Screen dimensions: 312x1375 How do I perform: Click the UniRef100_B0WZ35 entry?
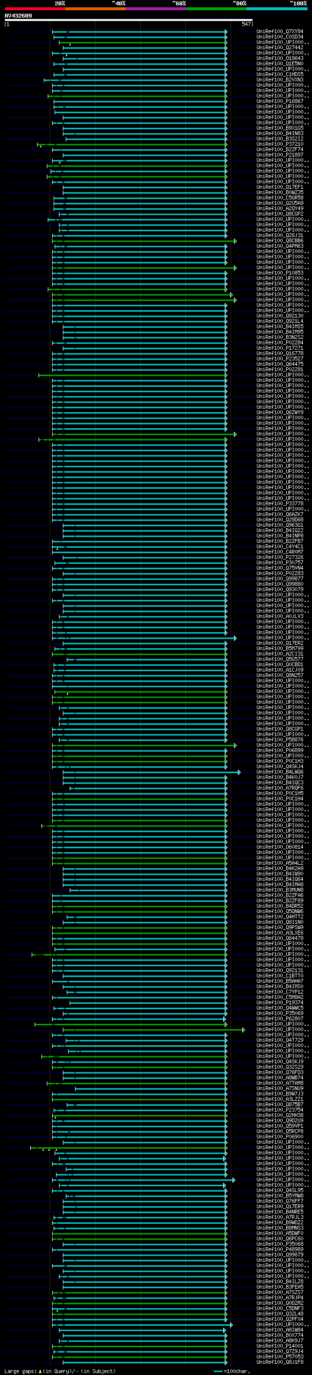[280, 192]
